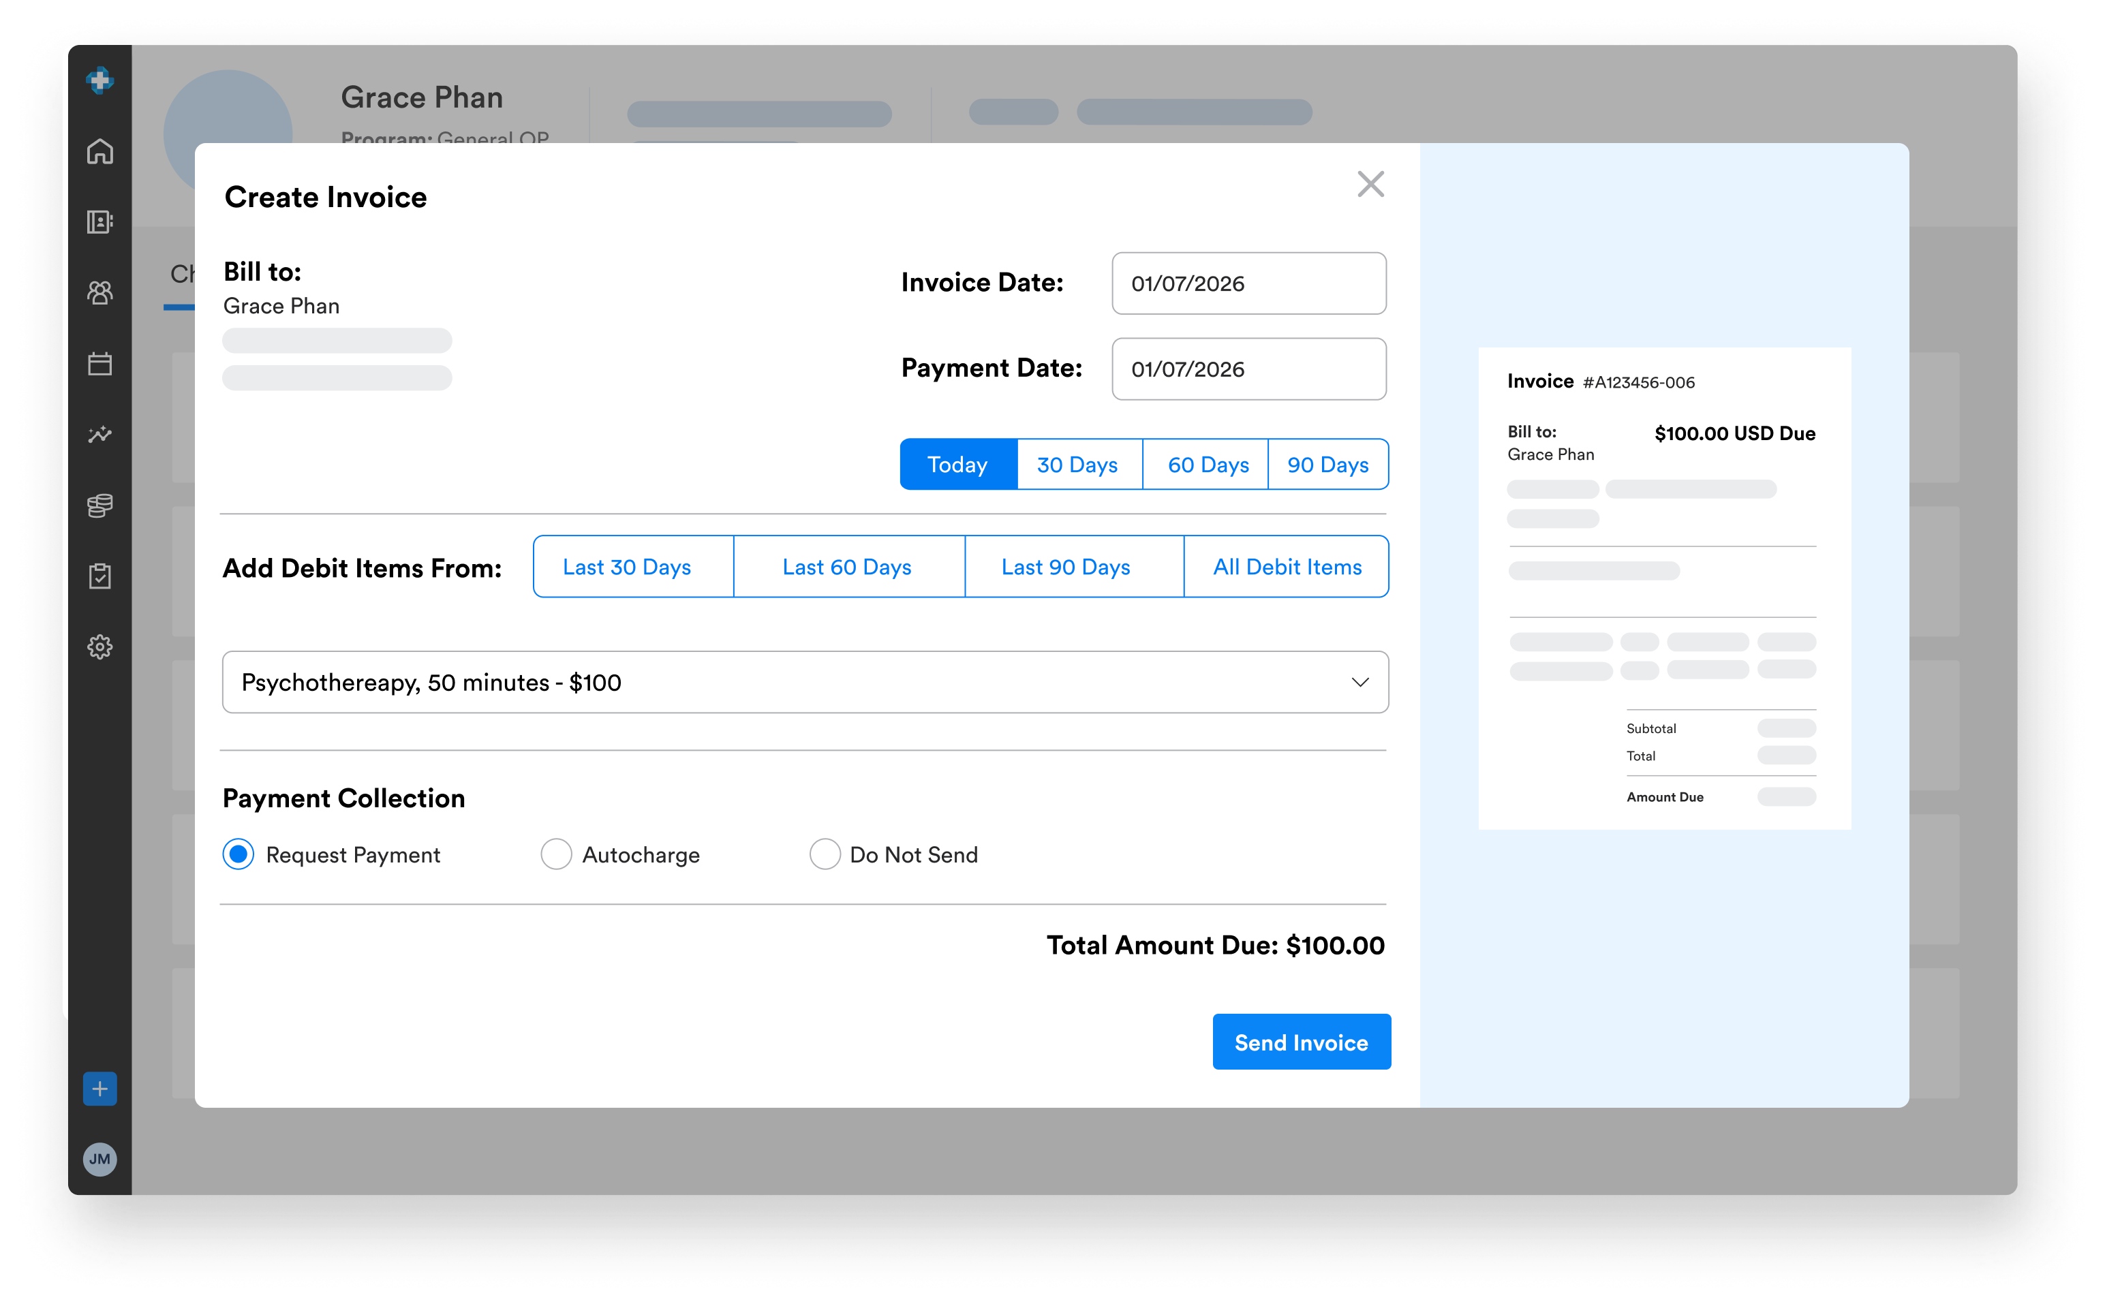This screenshot has height=1306, width=2105.
Task: Choose the Do Not Send option
Action: pos(825,854)
